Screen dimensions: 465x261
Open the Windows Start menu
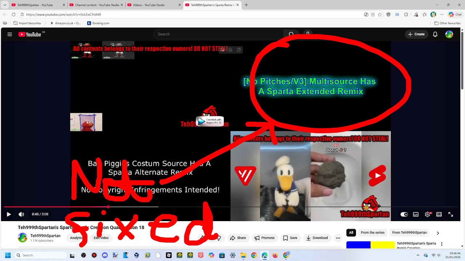(x=8, y=255)
